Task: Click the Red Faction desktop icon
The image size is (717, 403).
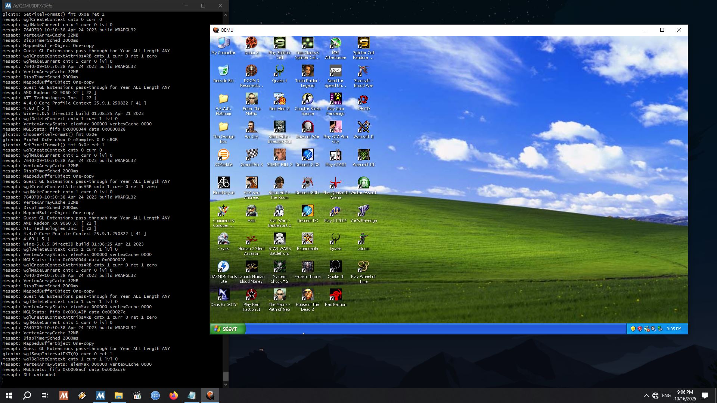Action: (x=335, y=295)
